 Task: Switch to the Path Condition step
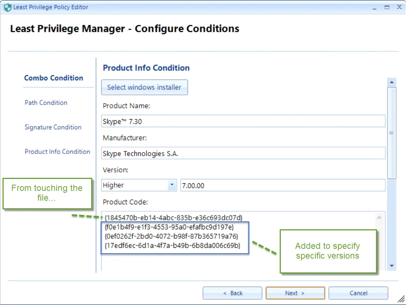[46, 103]
